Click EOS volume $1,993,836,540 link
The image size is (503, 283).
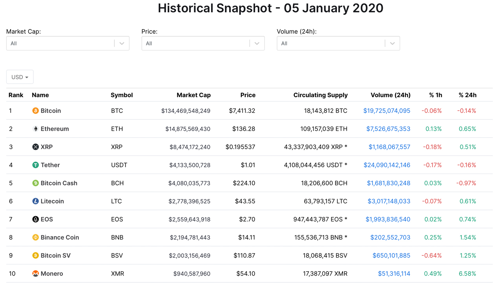tap(388, 219)
